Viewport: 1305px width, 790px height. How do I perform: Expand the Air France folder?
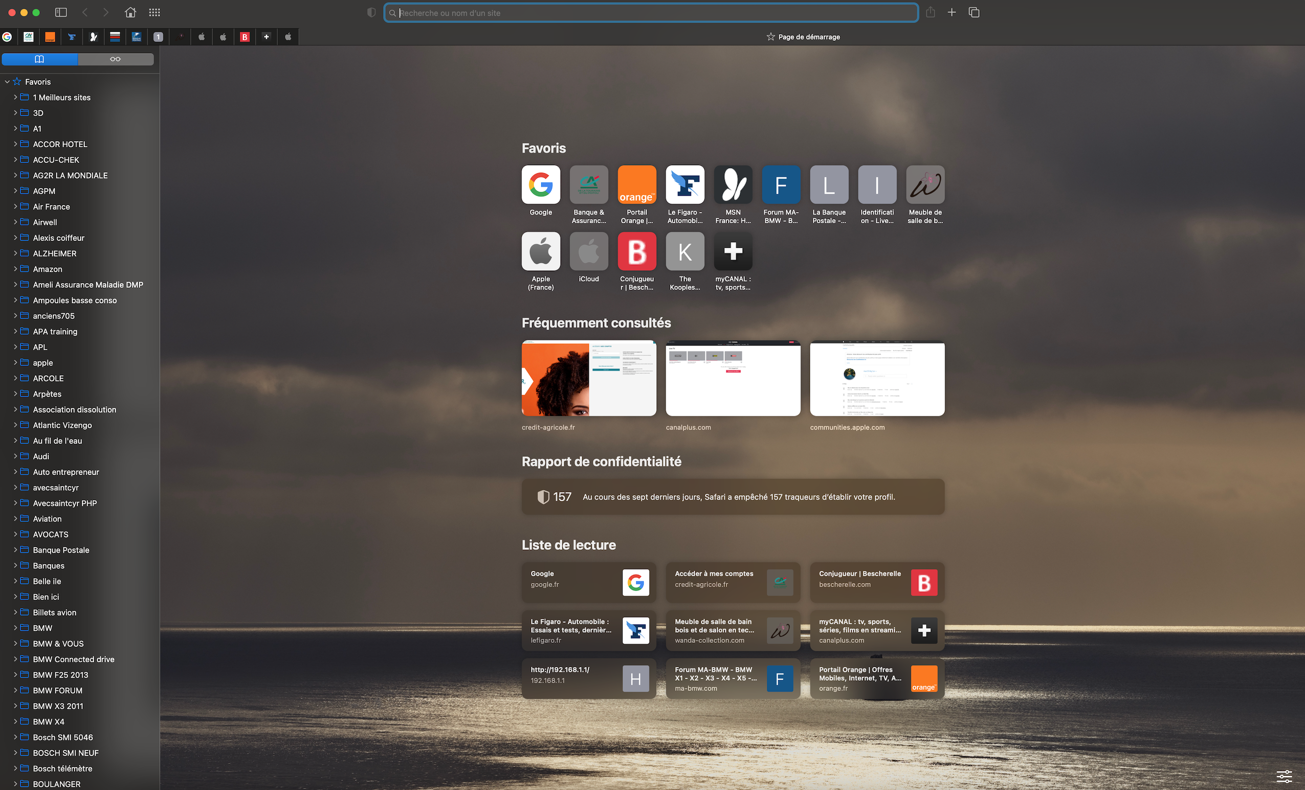pyautogui.click(x=15, y=206)
